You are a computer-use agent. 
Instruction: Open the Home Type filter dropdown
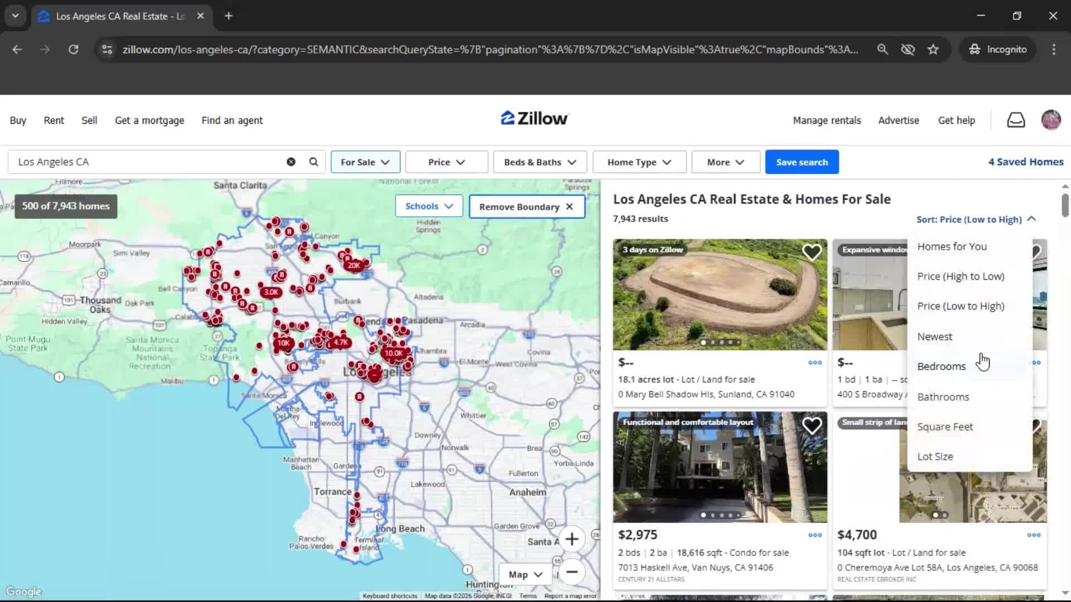[639, 162]
